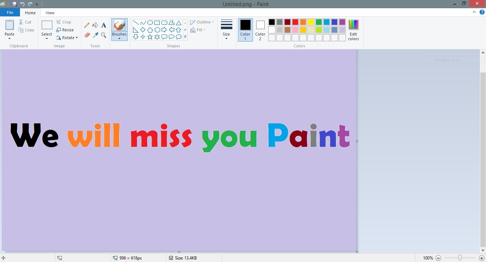Pick the Right triangle shape

136,30
